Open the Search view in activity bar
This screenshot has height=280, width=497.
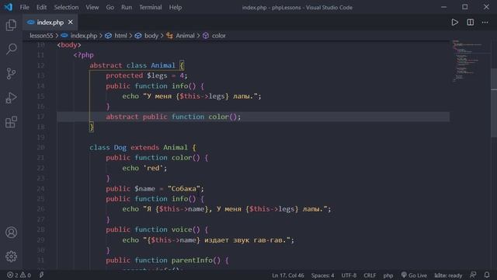11,49
